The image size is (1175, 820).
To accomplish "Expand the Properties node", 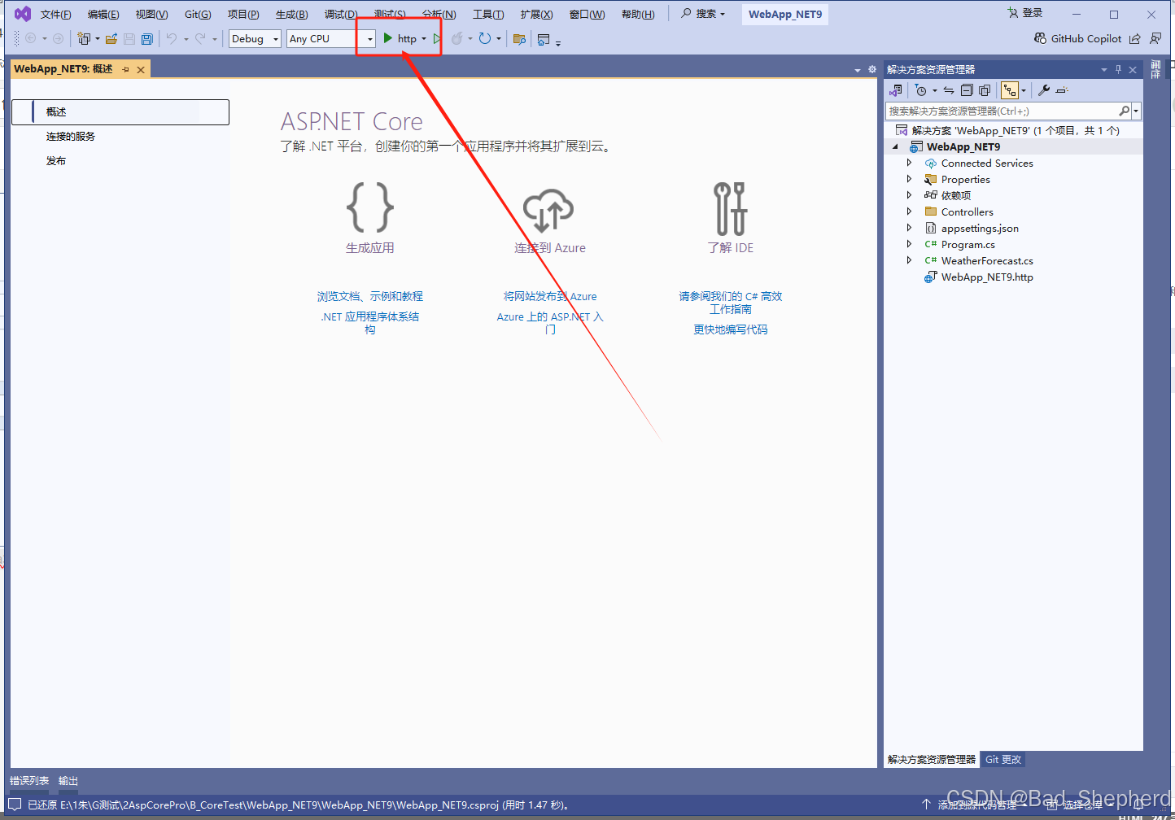I will click(910, 179).
